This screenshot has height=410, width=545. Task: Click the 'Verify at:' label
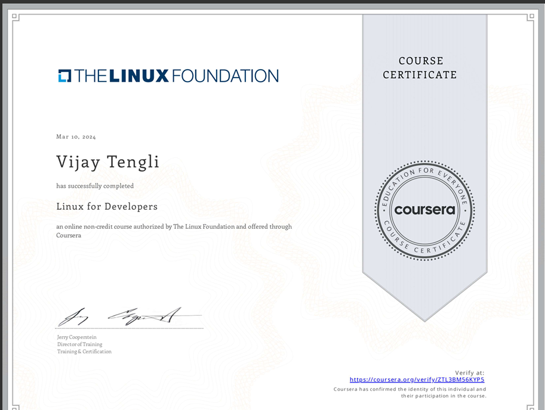click(x=469, y=372)
